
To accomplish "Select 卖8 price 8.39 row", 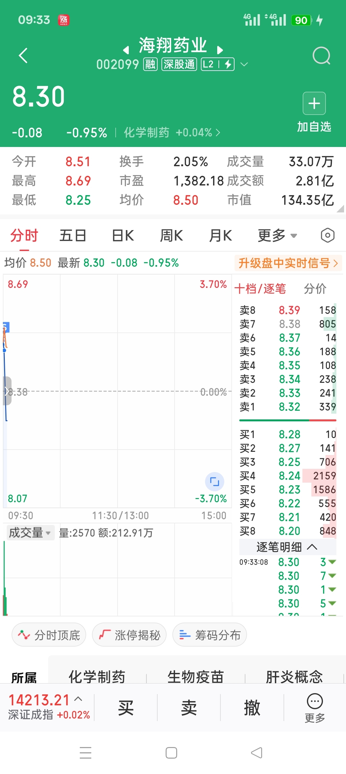I will tap(288, 310).
